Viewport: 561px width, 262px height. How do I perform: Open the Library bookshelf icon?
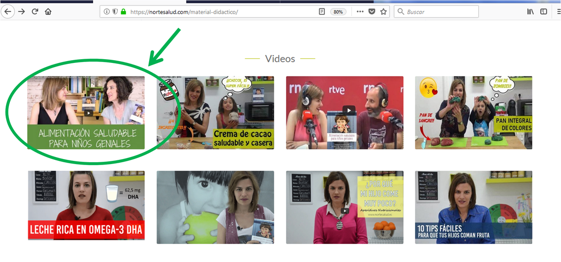[x=531, y=12]
